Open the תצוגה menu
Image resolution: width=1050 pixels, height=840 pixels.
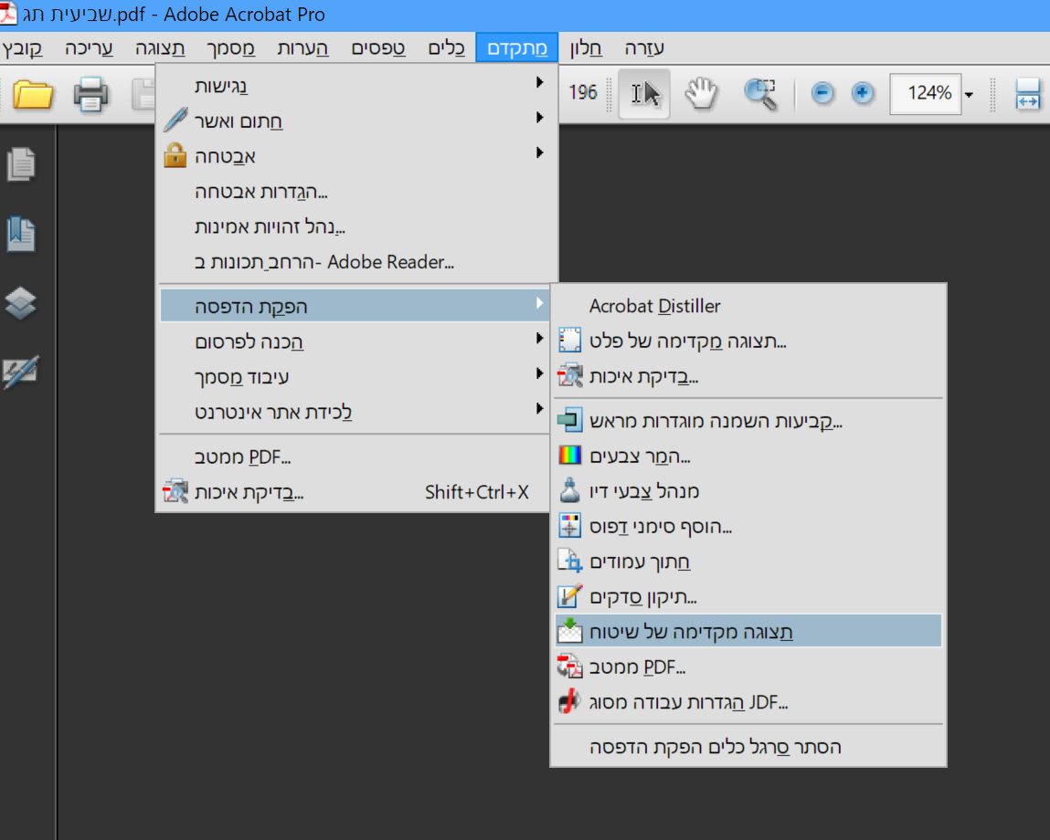point(159,48)
